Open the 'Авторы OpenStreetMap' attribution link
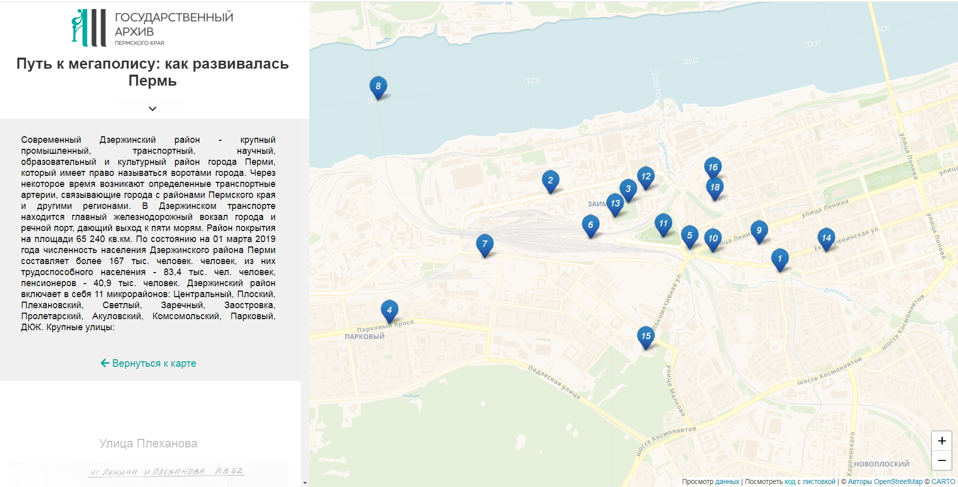This screenshot has height=487, width=958. click(x=885, y=481)
